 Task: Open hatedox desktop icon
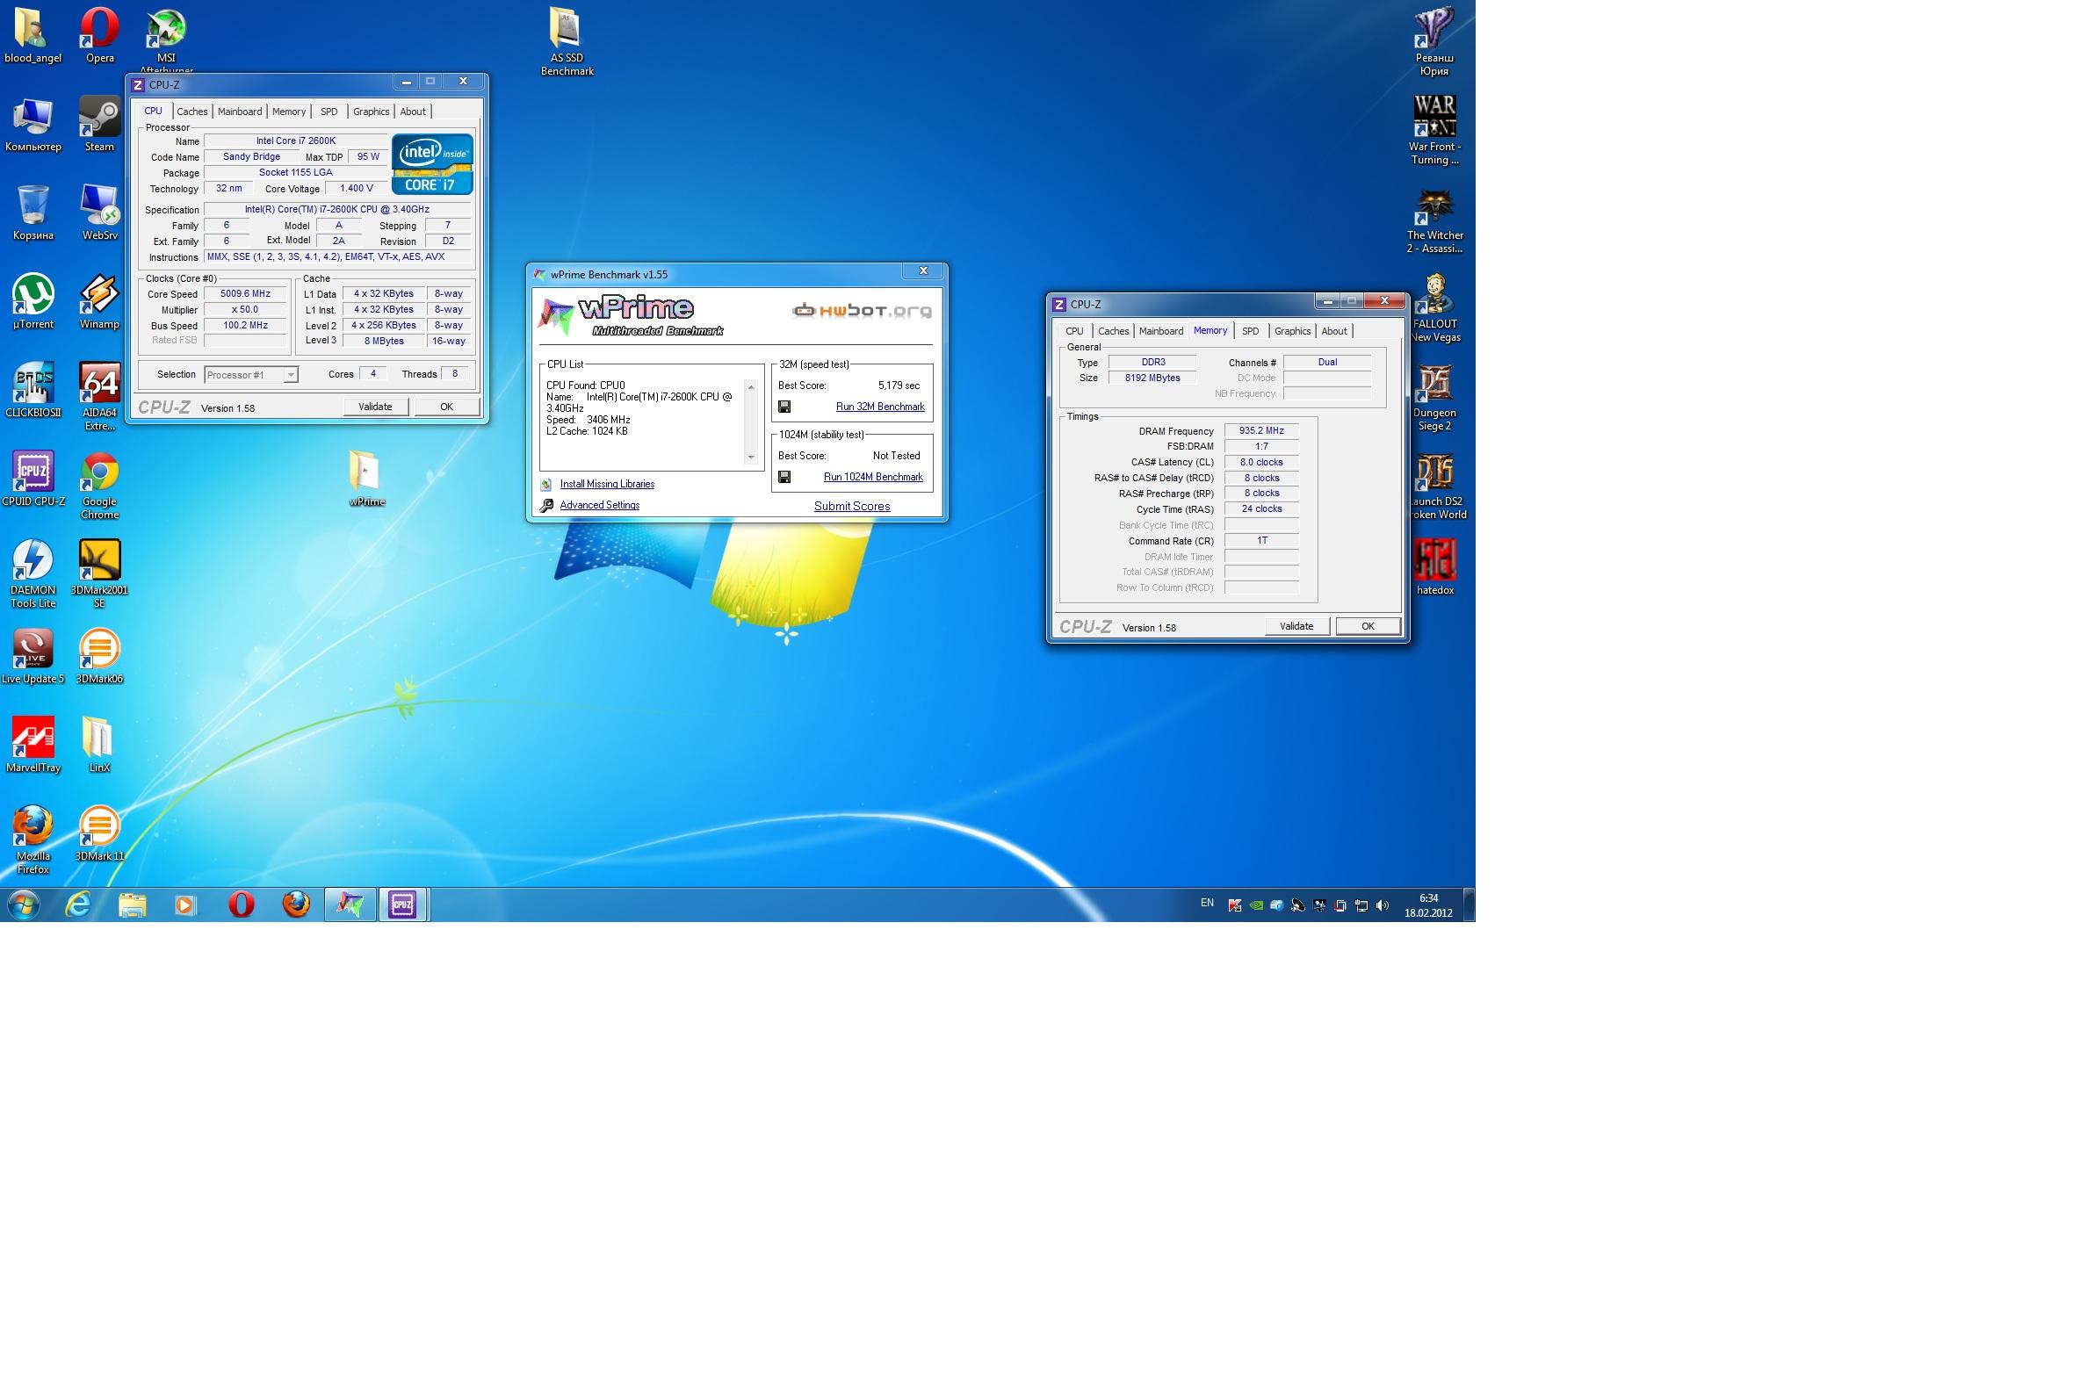pyautogui.click(x=1435, y=567)
